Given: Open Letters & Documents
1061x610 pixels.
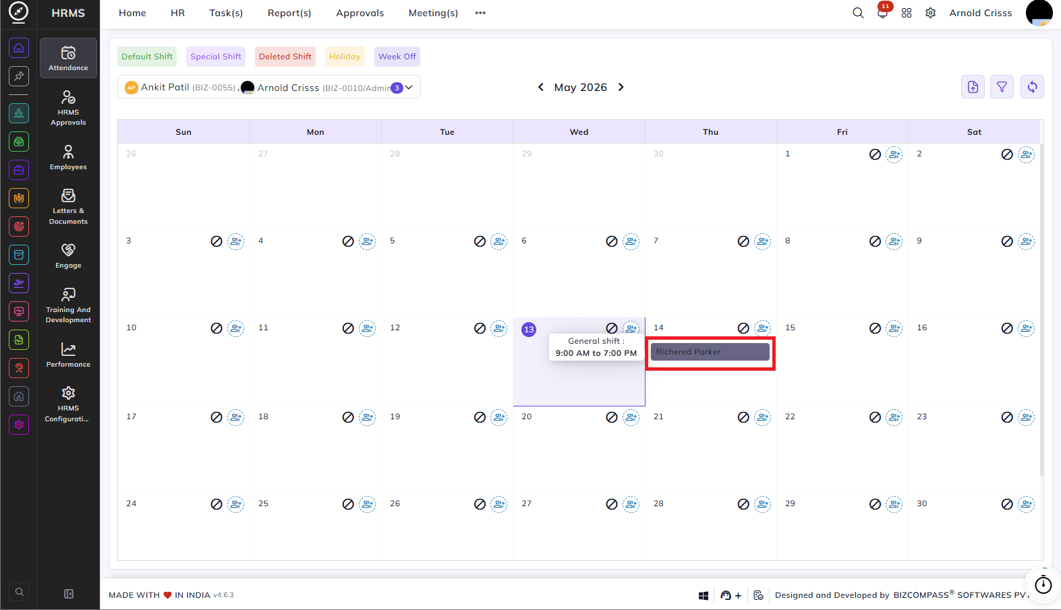Looking at the screenshot, I should [68, 206].
